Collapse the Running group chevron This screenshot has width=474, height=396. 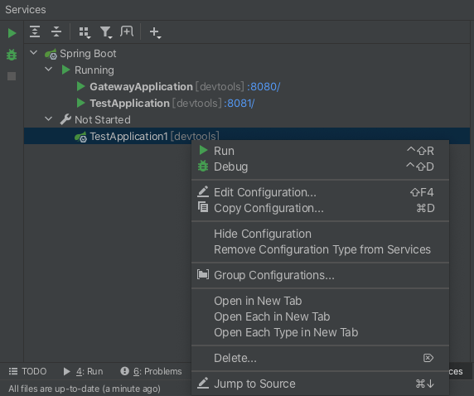click(x=48, y=70)
